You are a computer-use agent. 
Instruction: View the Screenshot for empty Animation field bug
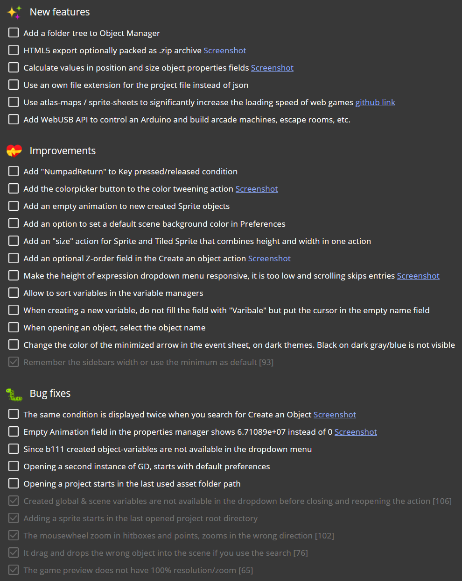tap(355, 431)
